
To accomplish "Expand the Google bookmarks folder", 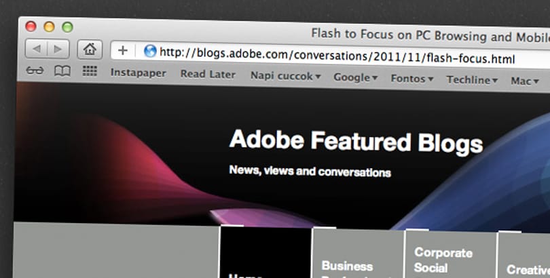I will point(355,77).
